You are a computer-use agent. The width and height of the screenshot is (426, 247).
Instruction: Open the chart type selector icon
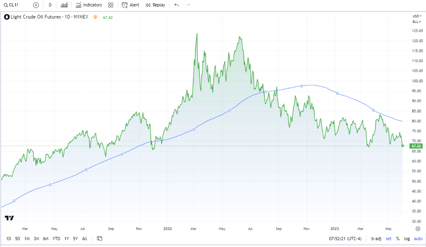[64, 5]
